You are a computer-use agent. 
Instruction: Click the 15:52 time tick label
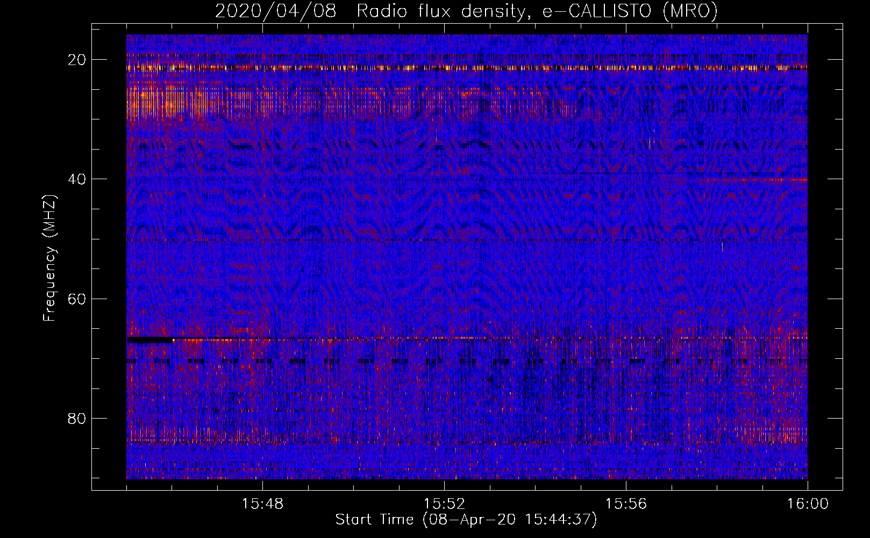(x=444, y=505)
